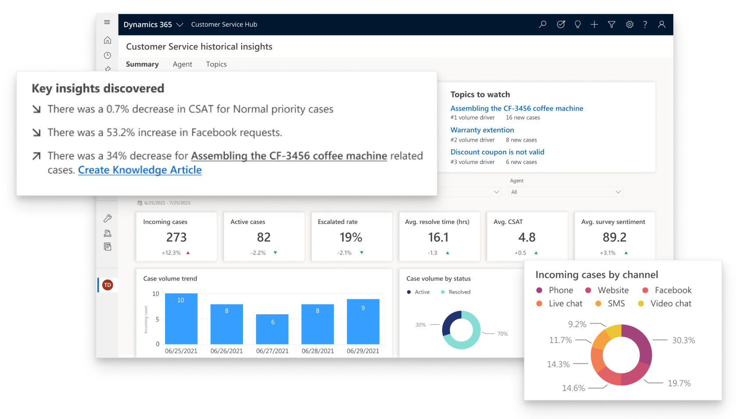Go to Home in the sidebar
Viewport: 740px width, 419px height.
[x=107, y=40]
